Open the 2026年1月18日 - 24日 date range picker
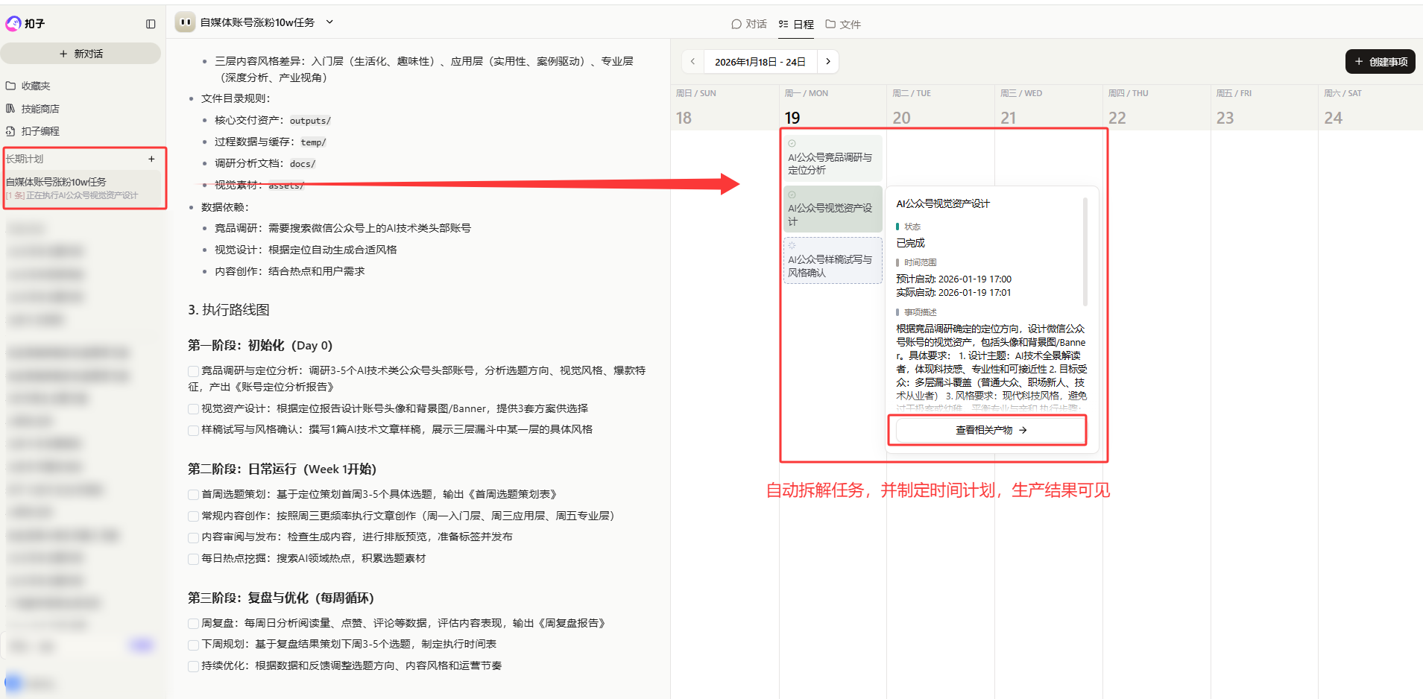 pyautogui.click(x=760, y=62)
